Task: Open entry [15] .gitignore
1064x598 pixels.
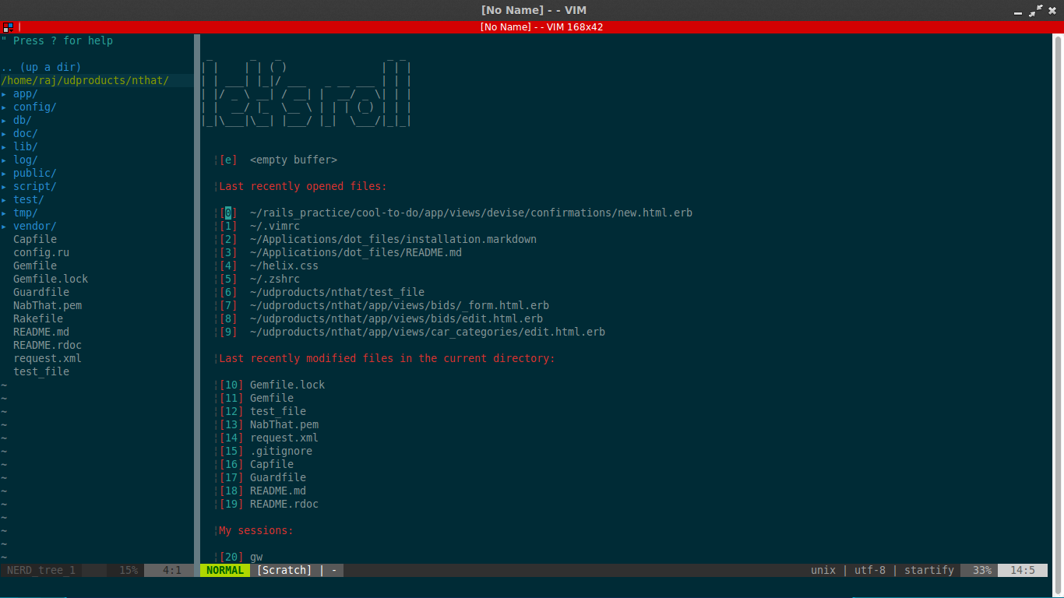Action: point(266,452)
